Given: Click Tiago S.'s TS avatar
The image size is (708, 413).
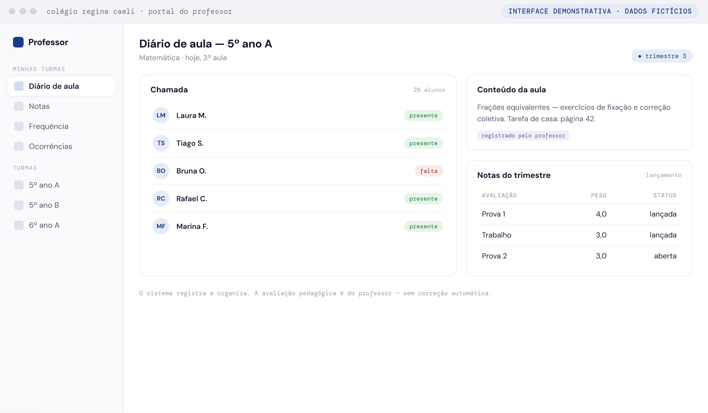Looking at the screenshot, I should point(161,143).
